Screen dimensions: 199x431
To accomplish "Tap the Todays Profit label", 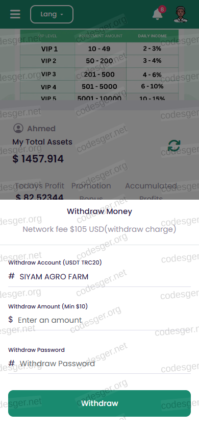I will [39, 186].
